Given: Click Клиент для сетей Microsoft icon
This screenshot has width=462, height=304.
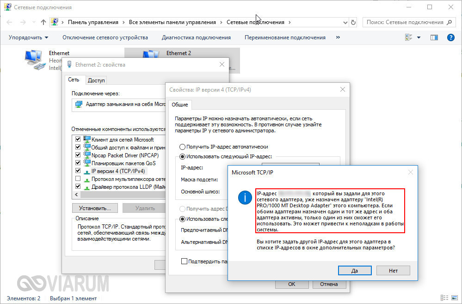Looking at the screenshot, I should click(86, 139).
